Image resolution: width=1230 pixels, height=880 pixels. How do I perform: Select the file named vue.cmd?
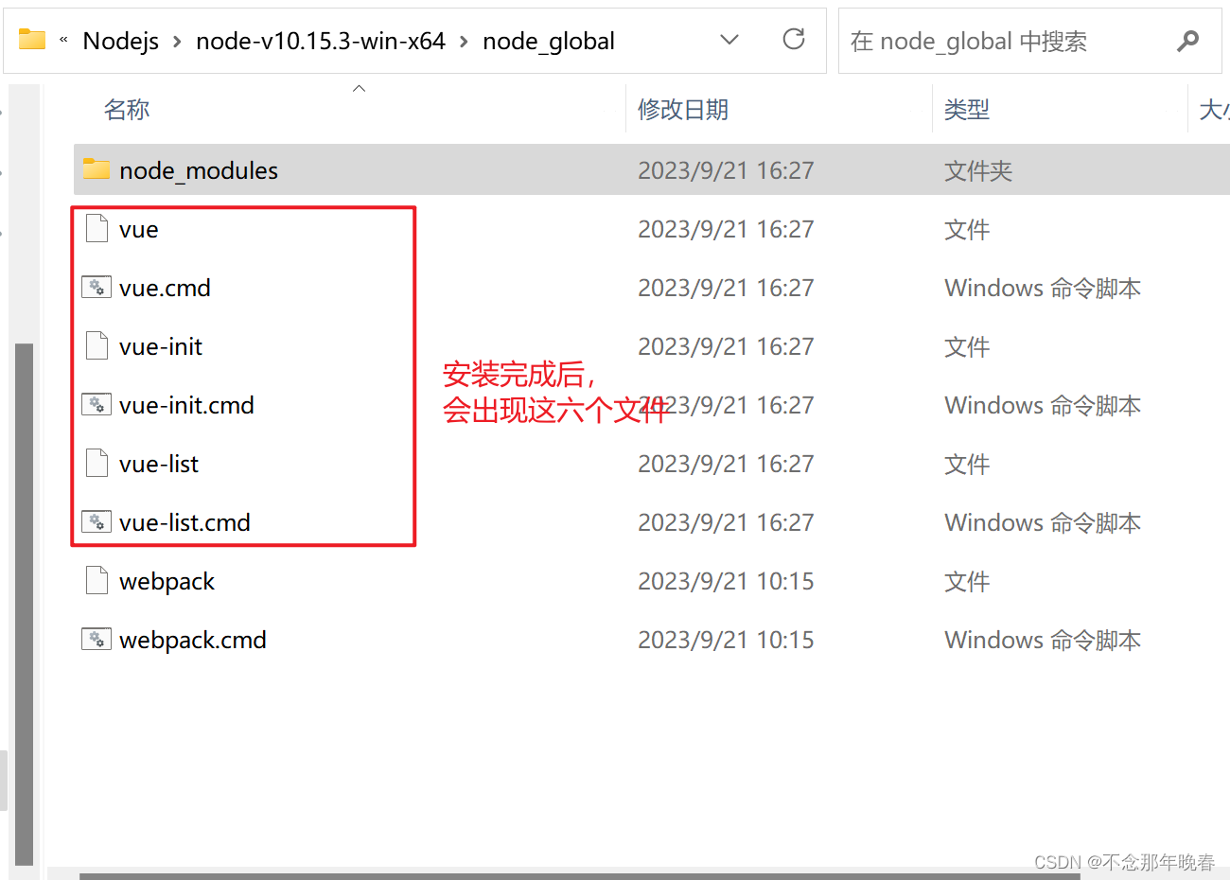(x=165, y=288)
